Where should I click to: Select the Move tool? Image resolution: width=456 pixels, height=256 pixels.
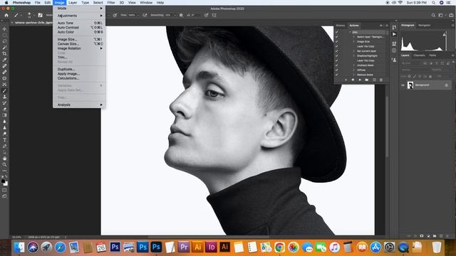(x=4, y=29)
